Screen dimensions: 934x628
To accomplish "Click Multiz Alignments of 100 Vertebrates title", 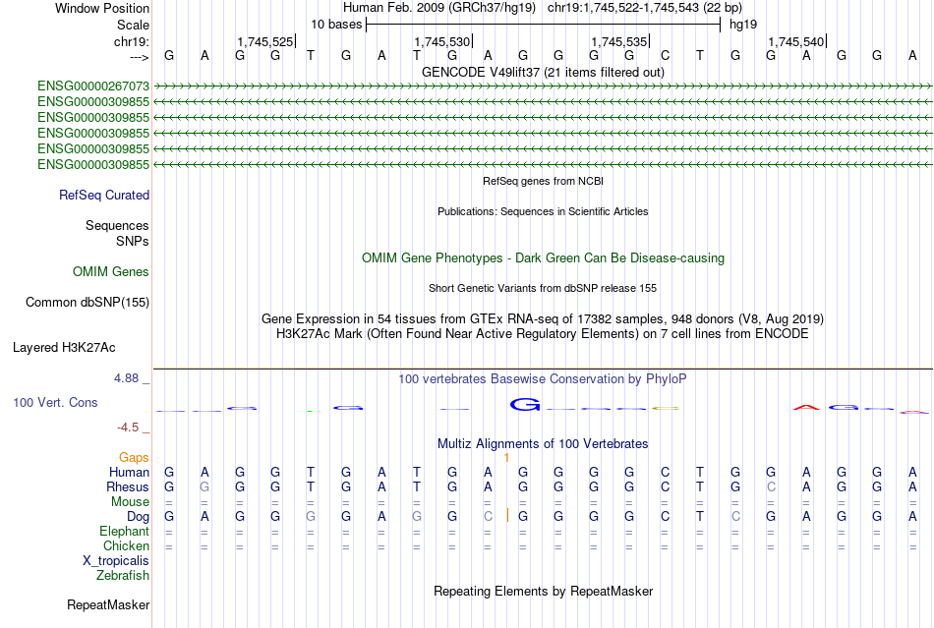I will point(543,444).
